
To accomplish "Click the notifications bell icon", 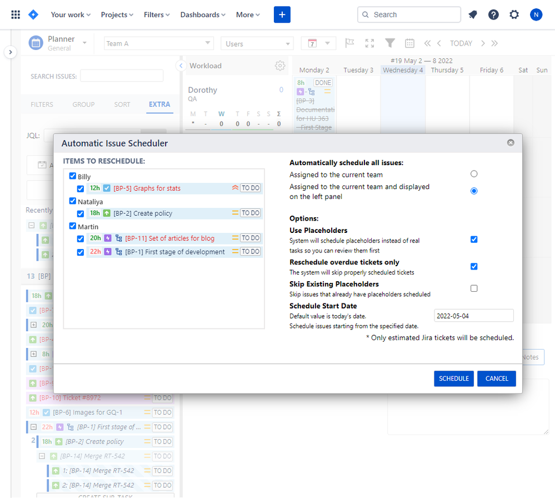I will [473, 14].
